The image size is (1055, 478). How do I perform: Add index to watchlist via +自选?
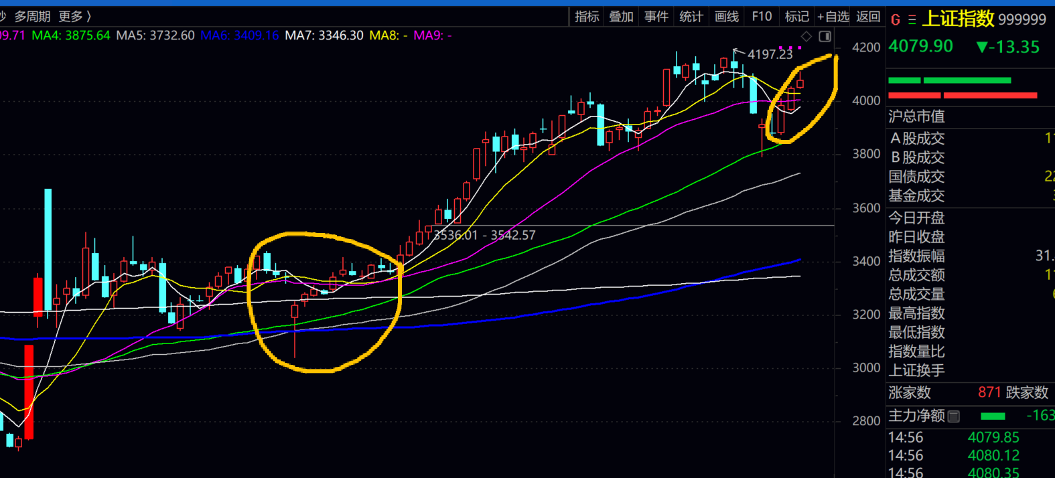[833, 16]
